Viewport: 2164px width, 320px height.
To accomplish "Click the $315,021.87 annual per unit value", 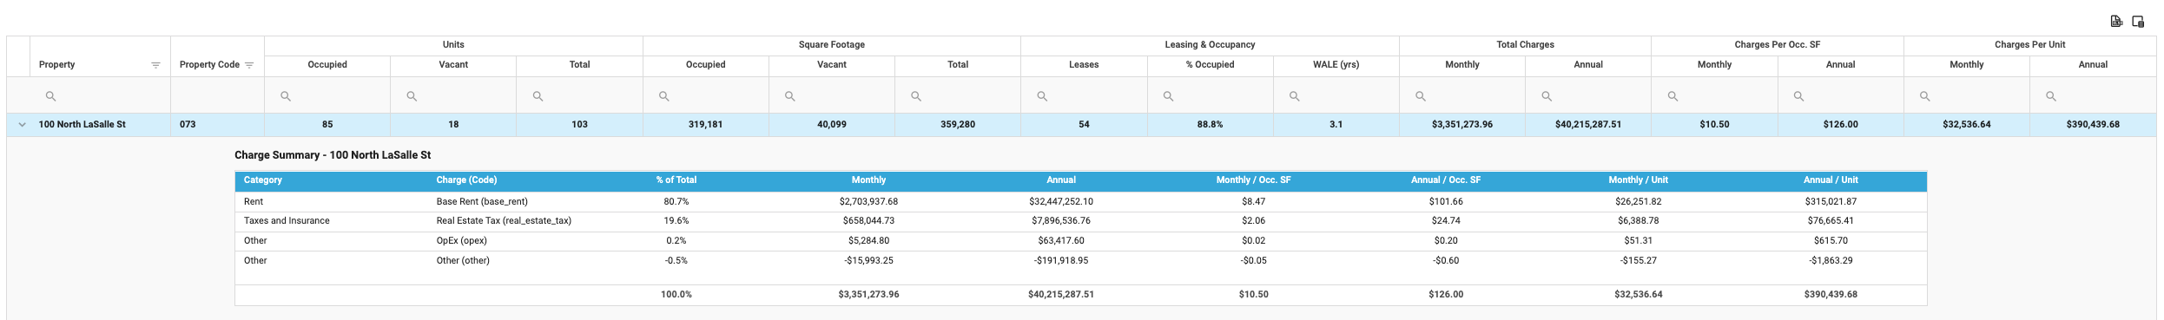I will (x=1831, y=201).
